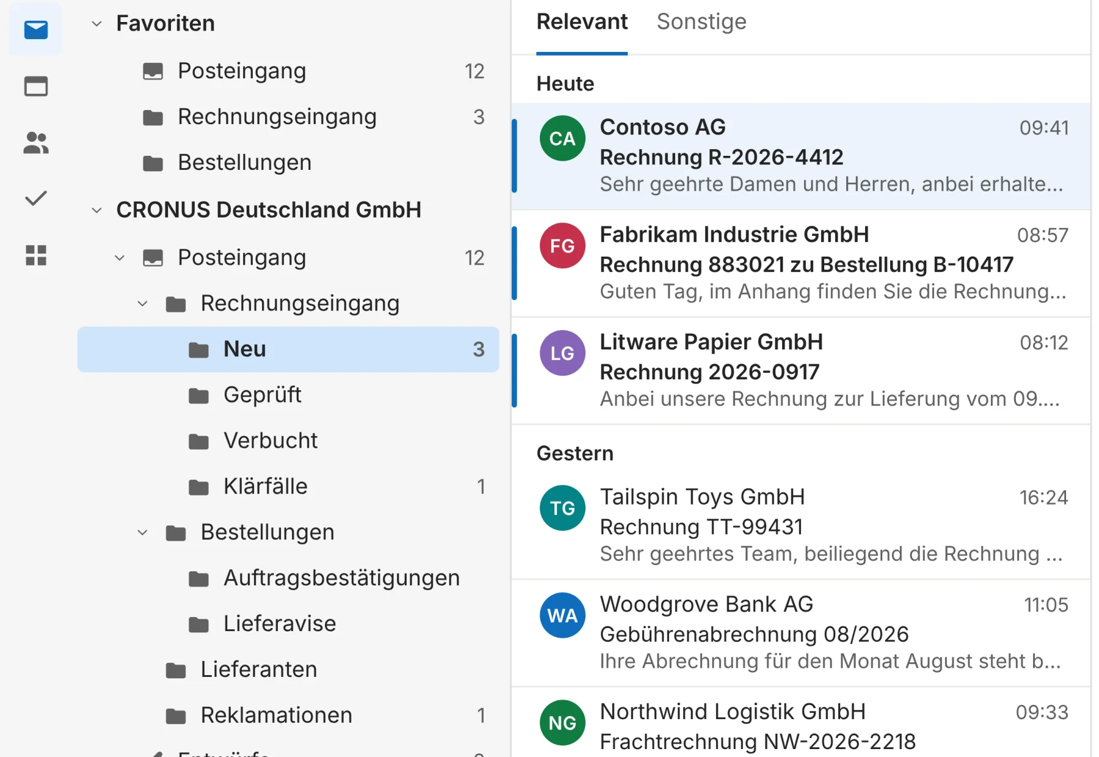1099x757 pixels.
Task: Open the To Do checkmark icon
Action: pos(36,199)
